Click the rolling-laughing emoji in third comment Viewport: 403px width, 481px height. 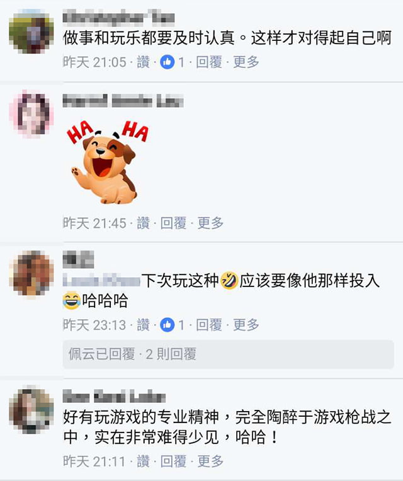pos(229,281)
